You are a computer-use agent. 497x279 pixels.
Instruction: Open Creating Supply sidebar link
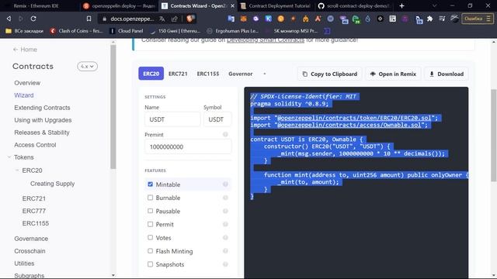pos(52,184)
